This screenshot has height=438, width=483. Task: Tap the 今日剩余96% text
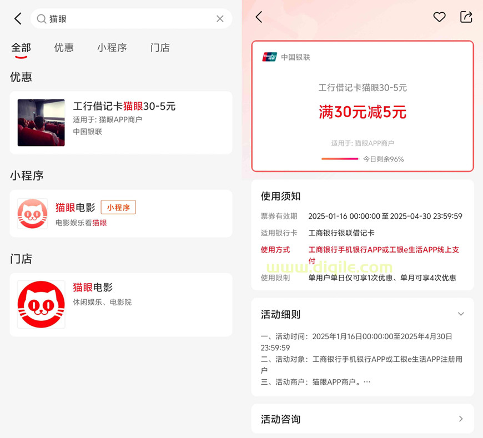(x=384, y=159)
